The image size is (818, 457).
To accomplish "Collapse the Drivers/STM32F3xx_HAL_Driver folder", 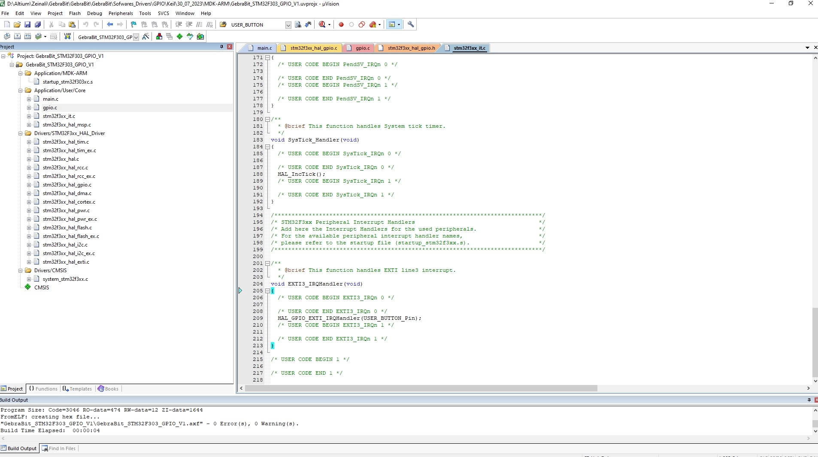I will (x=20, y=133).
